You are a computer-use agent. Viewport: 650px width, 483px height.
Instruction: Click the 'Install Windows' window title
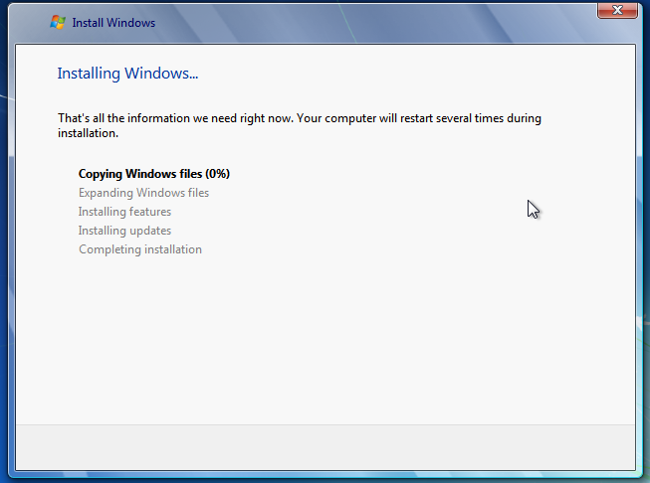click(x=113, y=23)
